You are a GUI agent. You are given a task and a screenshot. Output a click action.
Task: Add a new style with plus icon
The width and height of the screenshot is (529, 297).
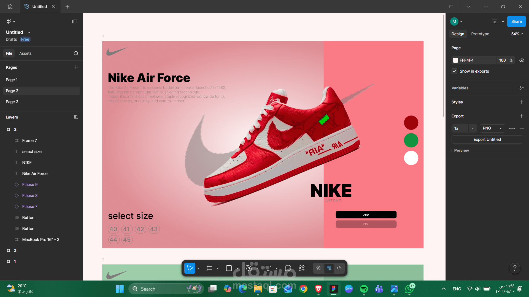point(522,102)
